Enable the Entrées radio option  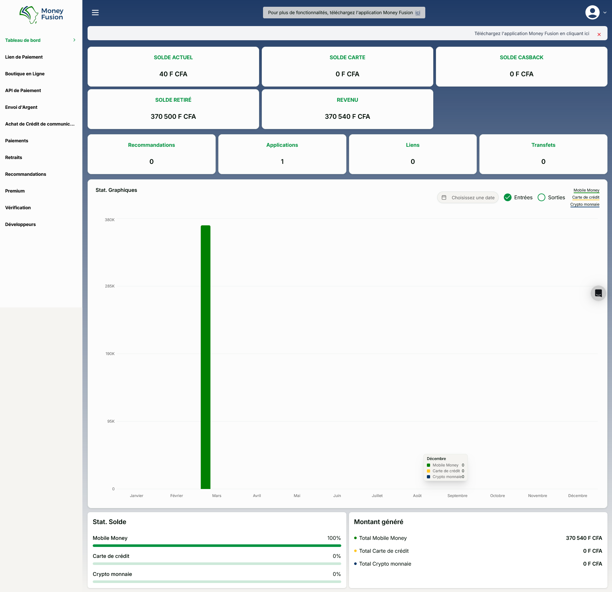tap(508, 197)
